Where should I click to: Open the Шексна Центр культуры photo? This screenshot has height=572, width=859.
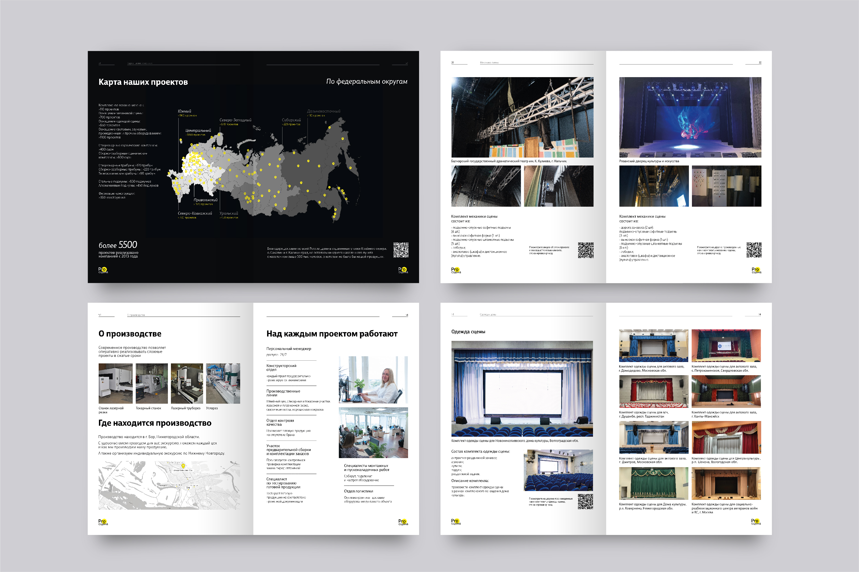click(x=726, y=438)
